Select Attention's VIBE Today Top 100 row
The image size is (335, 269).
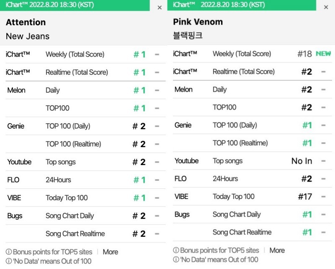pos(85,198)
